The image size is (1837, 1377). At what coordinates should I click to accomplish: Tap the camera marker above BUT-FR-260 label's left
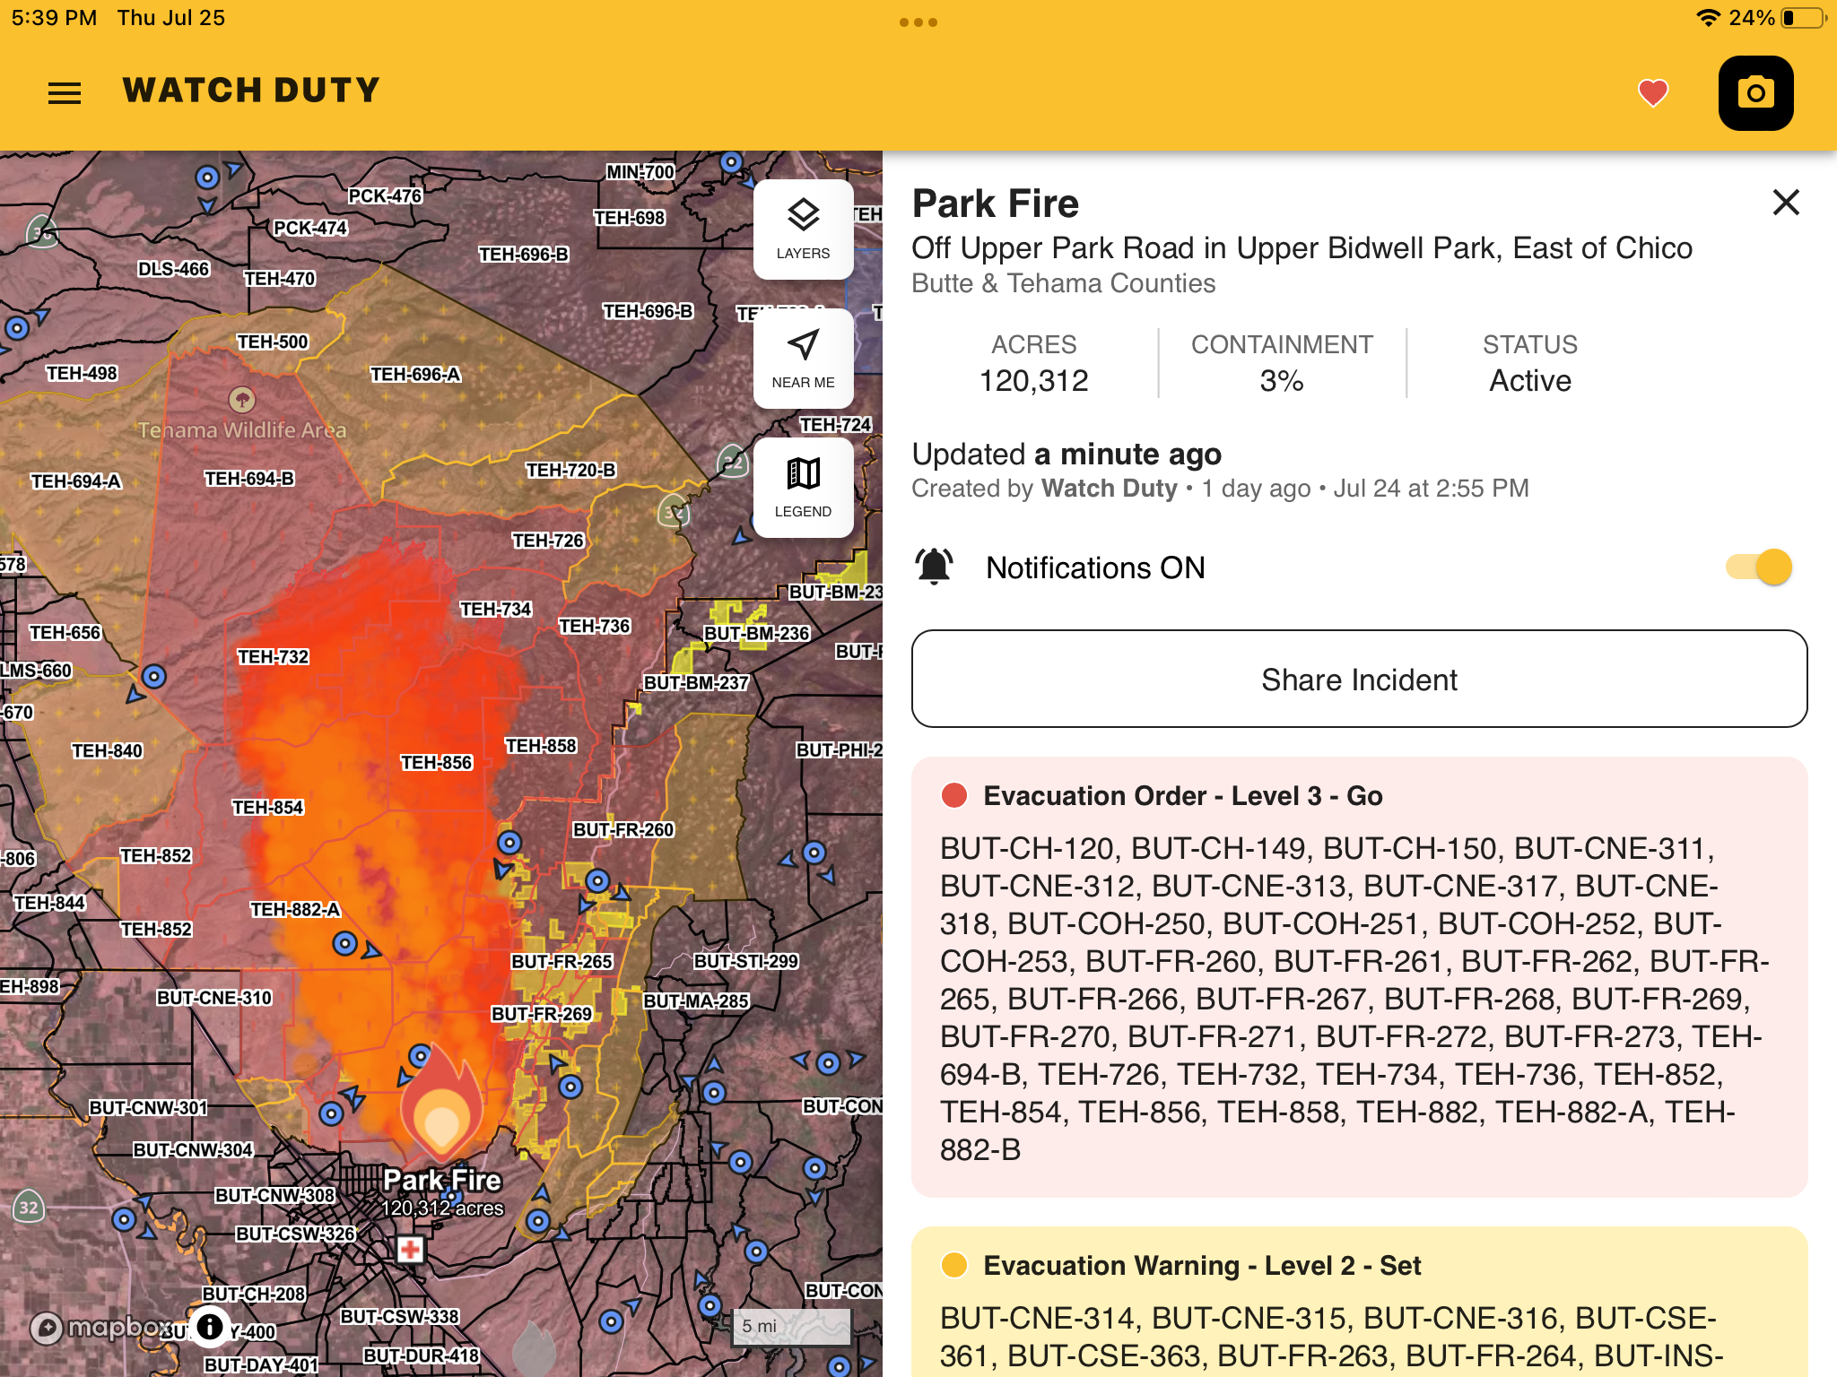[509, 843]
